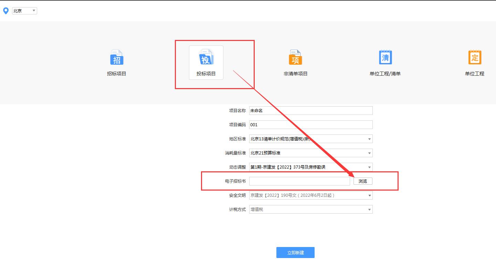Click the 项目编码 input field
Image resolution: width=496 pixels, height=268 pixels.
(311, 125)
